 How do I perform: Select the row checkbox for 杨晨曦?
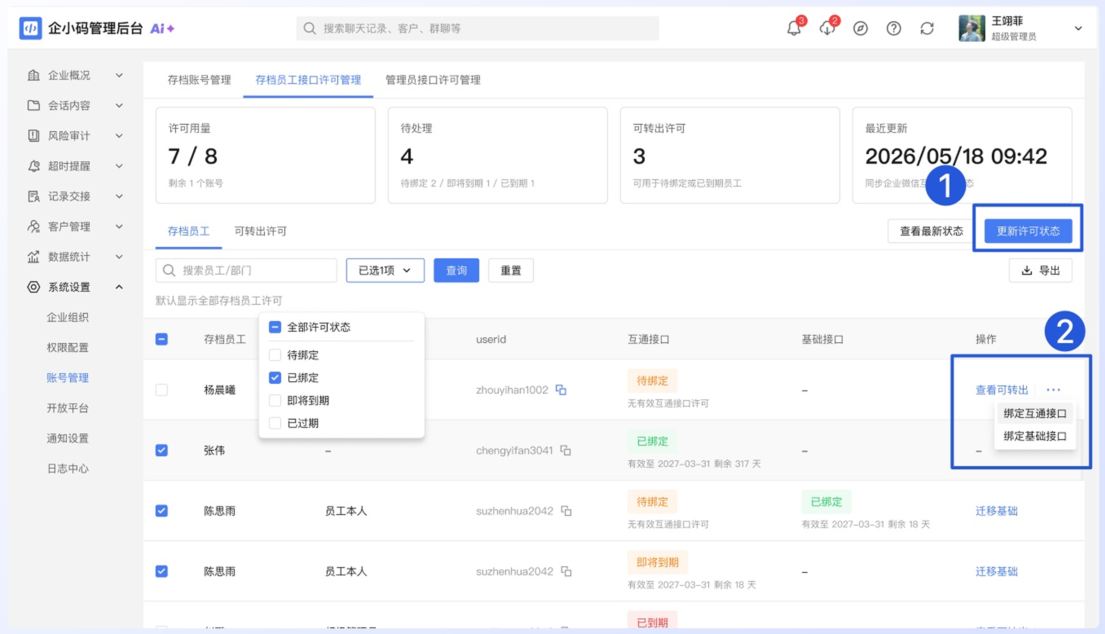click(x=162, y=390)
